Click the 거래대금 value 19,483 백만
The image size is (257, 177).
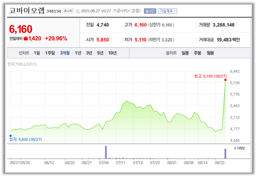(x=228, y=40)
